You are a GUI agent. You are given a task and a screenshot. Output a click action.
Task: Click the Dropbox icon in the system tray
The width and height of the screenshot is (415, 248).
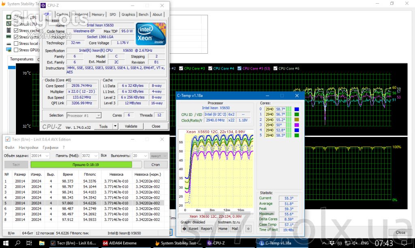click(x=332, y=243)
